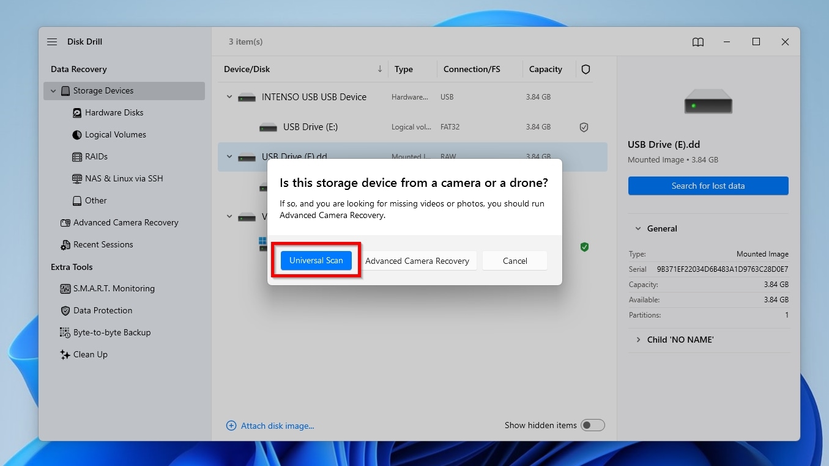Open the hamburger menu next to Disk Drill
This screenshot has width=829, height=466.
(x=52, y=42)
